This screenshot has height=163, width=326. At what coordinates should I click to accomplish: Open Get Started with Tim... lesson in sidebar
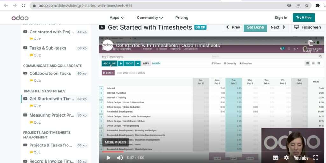tap(52, 99)
